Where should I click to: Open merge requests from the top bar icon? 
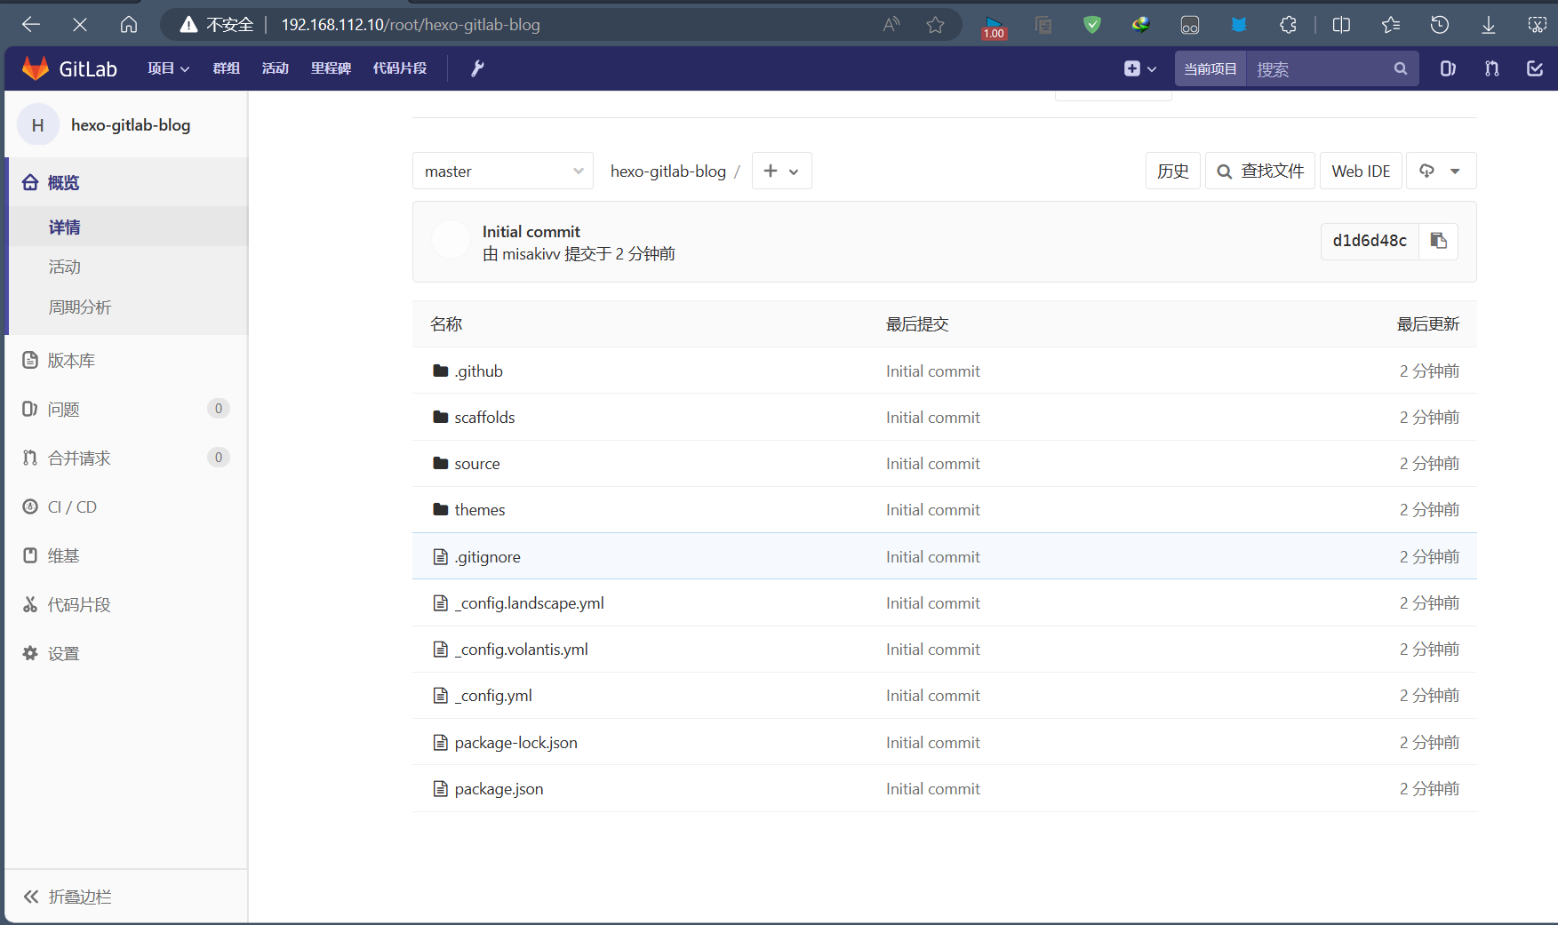click(1491, 68)
